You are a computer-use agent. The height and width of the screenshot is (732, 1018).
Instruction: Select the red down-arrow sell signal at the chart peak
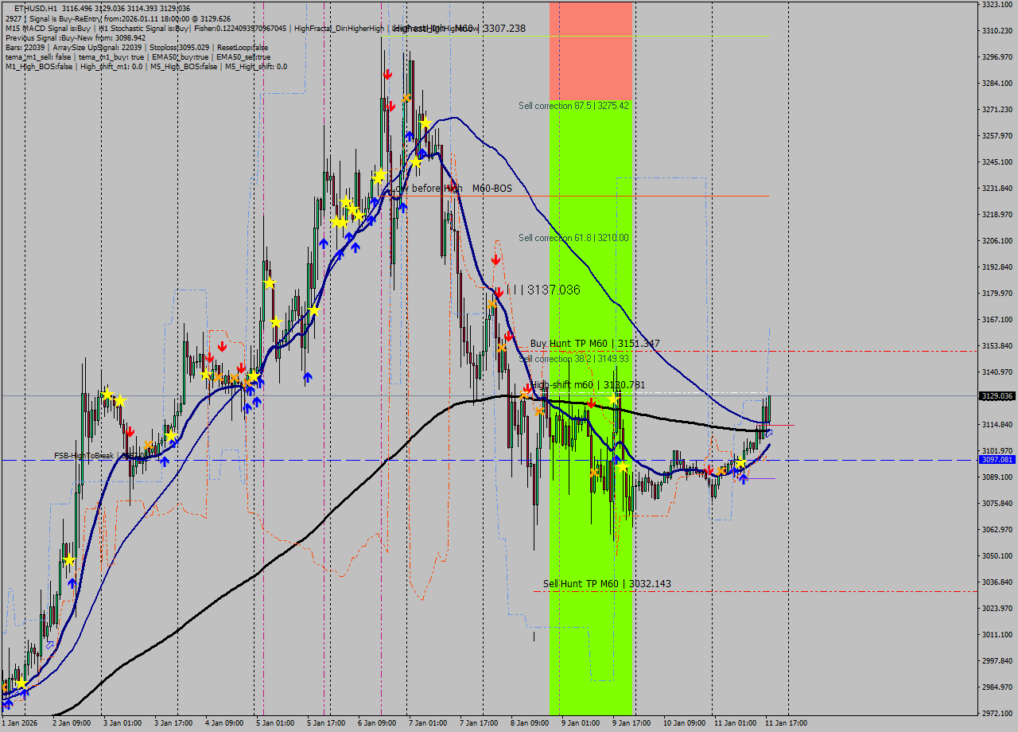point(388,74)
